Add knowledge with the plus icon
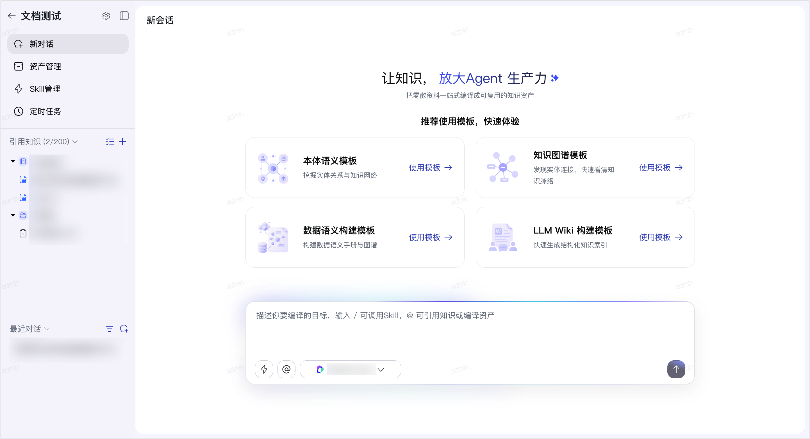The image size is (810, 439). (123, 142)
